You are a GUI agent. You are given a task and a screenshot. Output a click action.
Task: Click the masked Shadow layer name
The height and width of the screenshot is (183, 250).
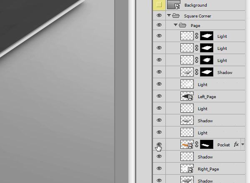coord(225,72)
